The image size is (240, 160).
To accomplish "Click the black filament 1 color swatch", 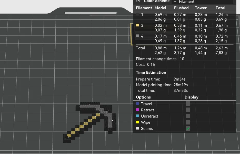I will point(137,15).
